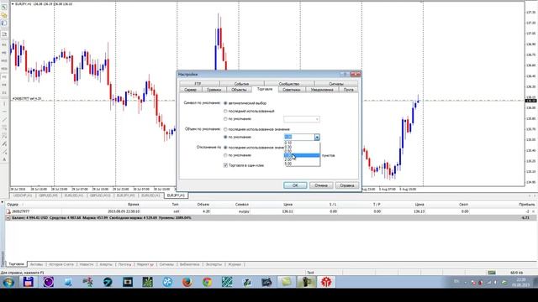
Task: Select the horizontal line drawing tool
Action: coord(4,112)
